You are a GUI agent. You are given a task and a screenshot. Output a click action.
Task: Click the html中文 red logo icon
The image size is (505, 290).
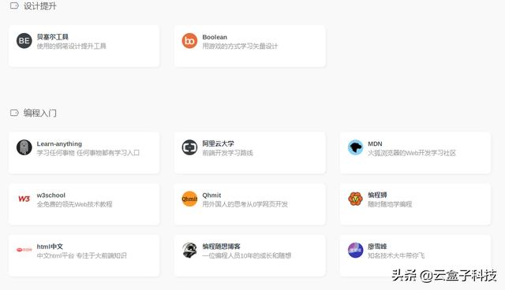click(24, 250)
